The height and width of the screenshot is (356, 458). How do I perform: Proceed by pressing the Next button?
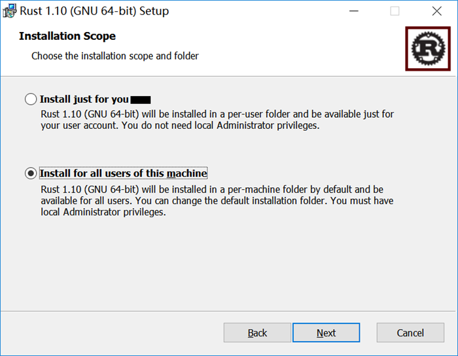point(326,332)
